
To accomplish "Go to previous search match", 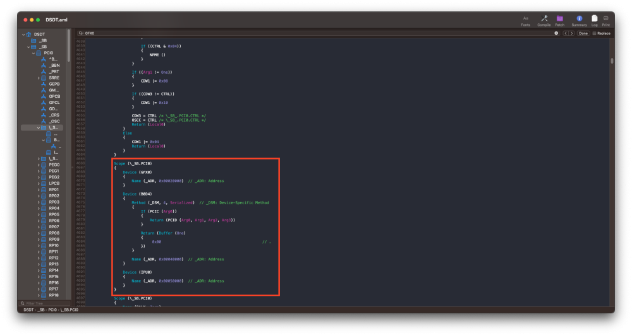I will point(566,33).
